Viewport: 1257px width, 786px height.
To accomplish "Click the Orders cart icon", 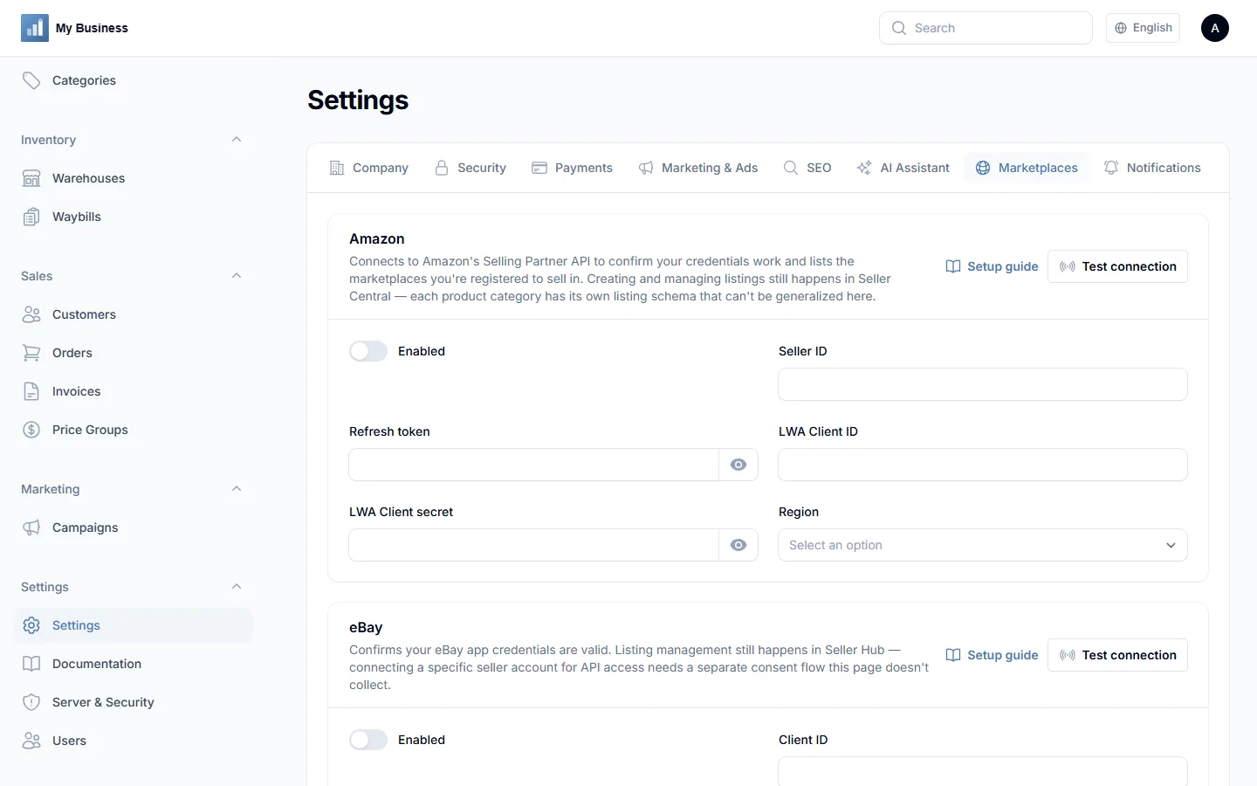I will (31, 353).
